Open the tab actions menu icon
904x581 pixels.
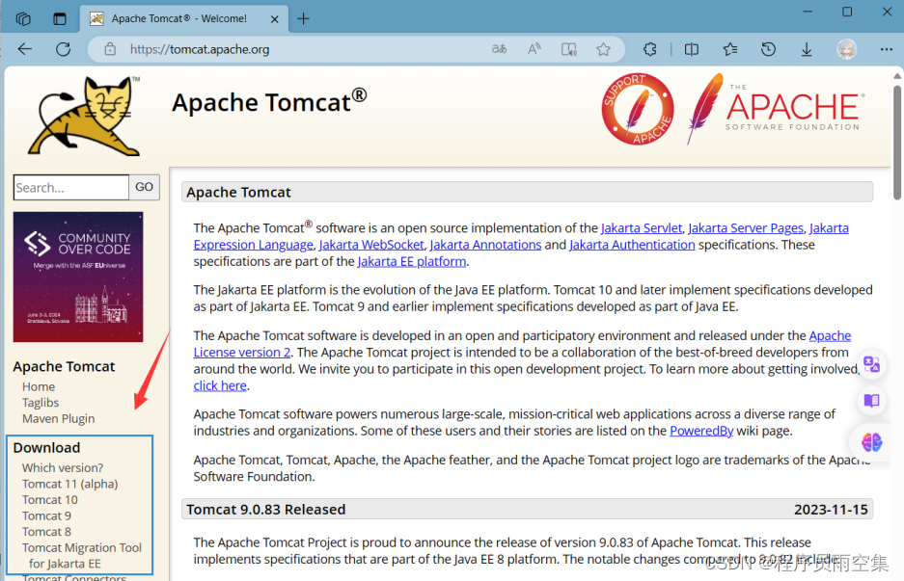(x=60, y=19)
